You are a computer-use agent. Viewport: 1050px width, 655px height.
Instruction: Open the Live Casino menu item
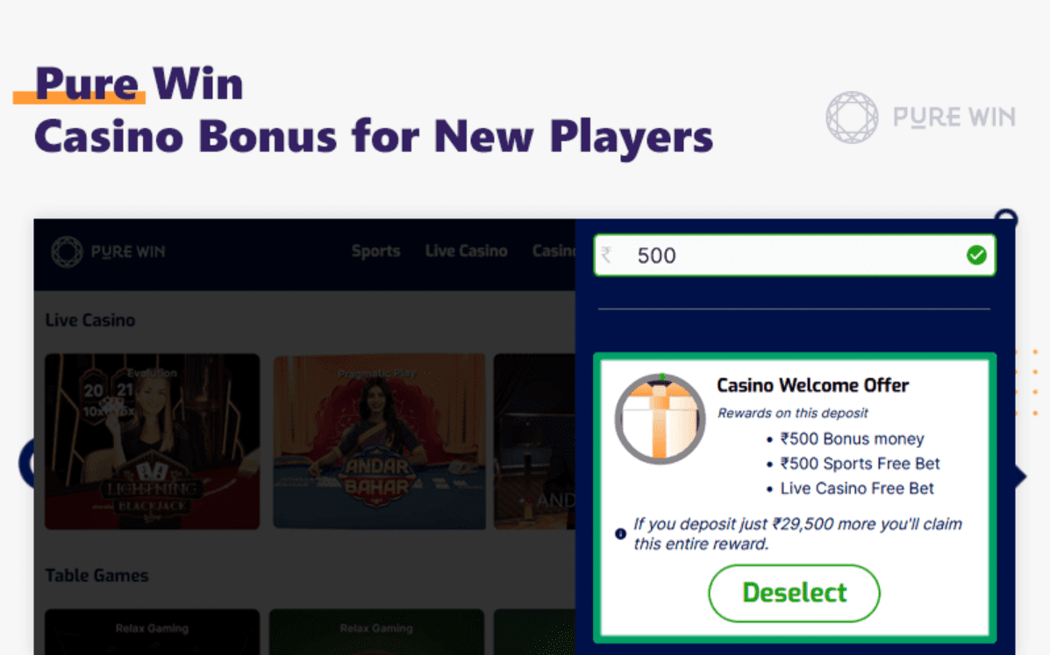tap(466, 252)
